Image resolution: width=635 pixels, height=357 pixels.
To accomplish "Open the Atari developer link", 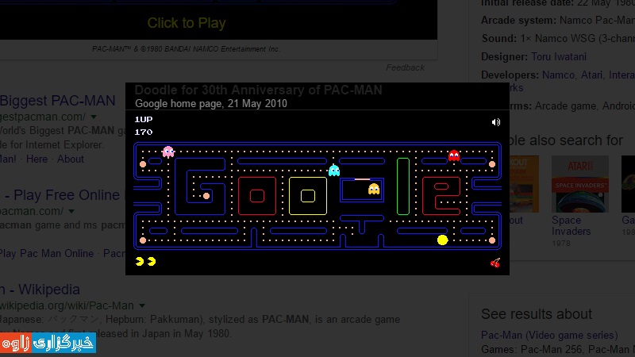I will 593,75.
